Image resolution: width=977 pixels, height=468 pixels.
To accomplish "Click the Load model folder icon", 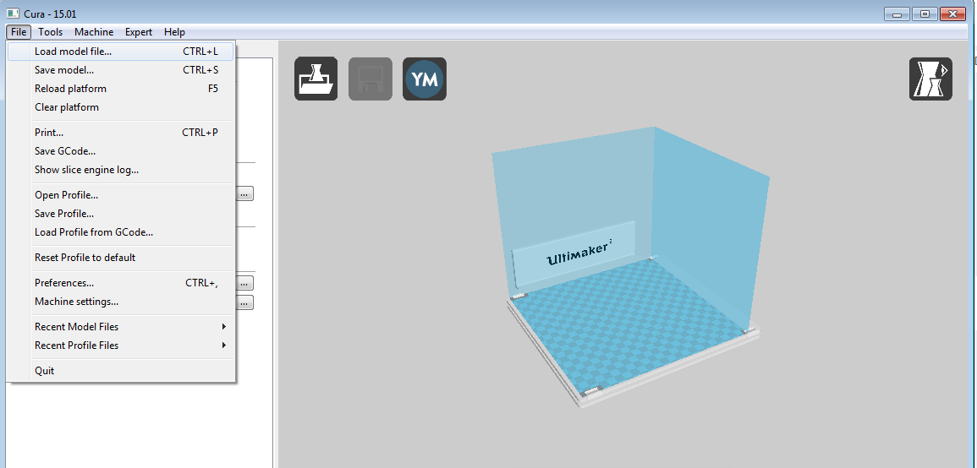I will click(316, 79).
